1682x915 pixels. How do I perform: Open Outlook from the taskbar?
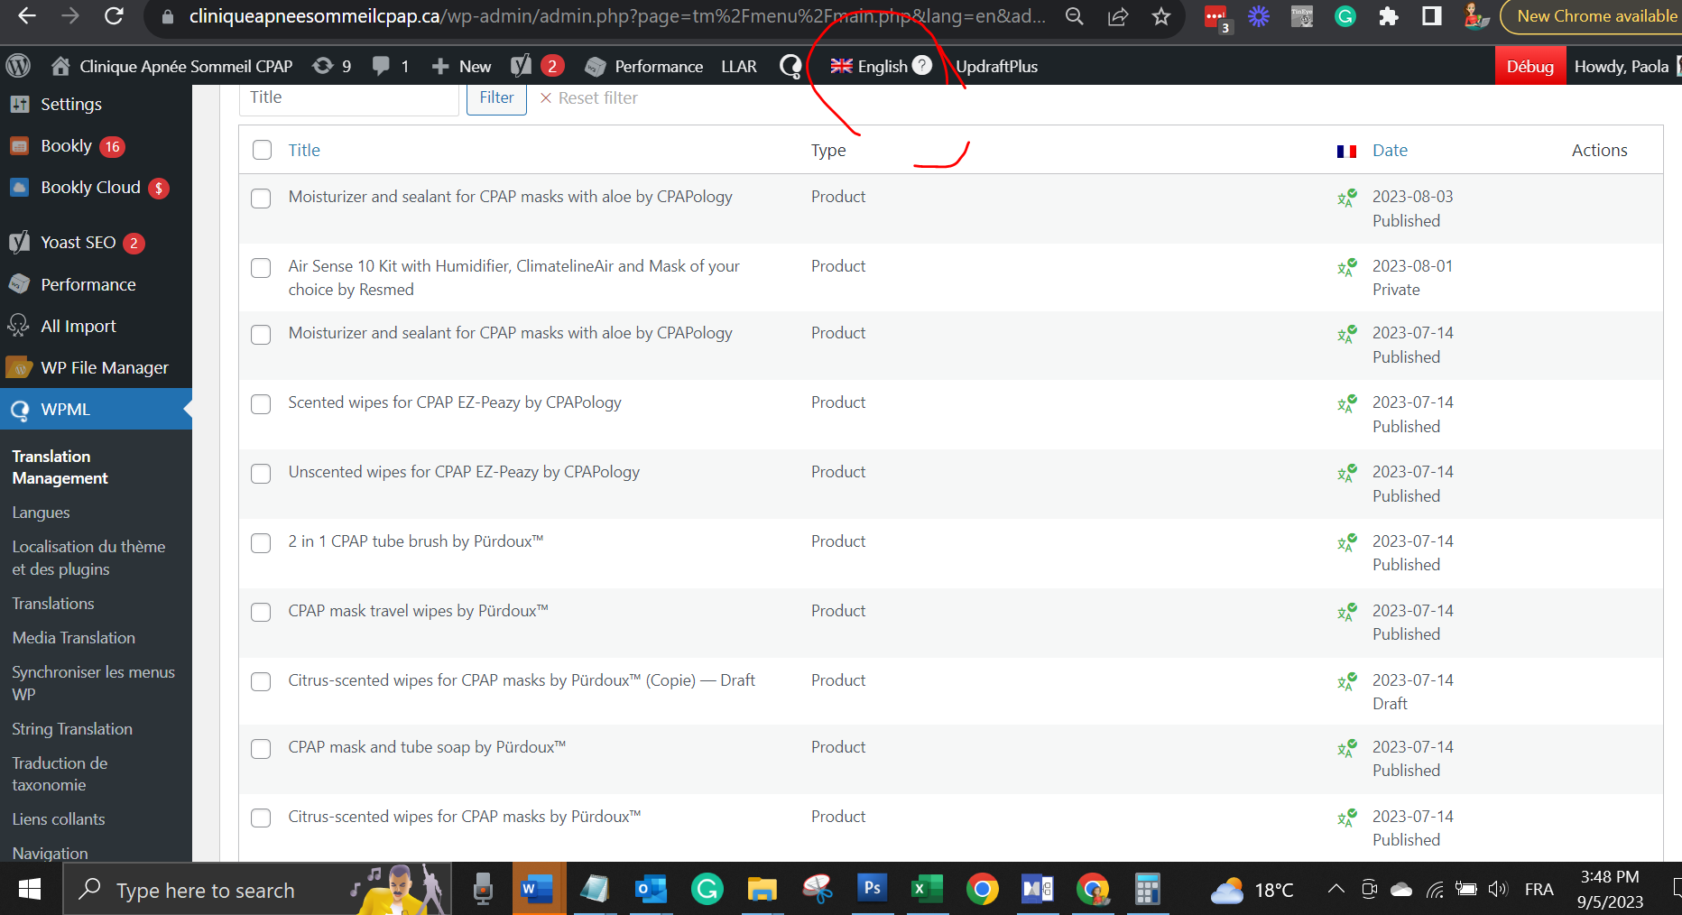pos(651,889)
